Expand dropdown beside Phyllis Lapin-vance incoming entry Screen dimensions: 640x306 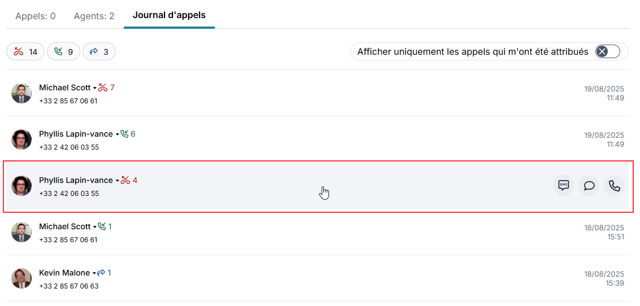(117, 134)
